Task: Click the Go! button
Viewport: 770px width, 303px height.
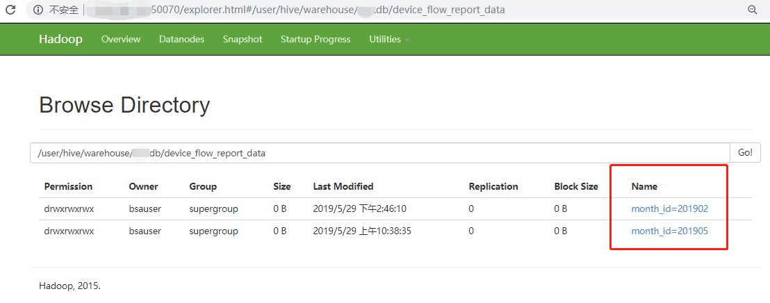Action: coord(745,153)
